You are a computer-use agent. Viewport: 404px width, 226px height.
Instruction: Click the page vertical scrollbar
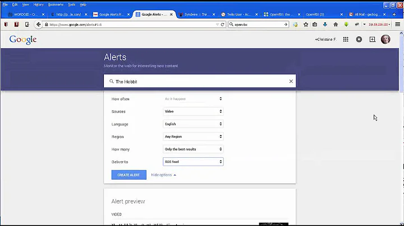click(x=401, y=127)
